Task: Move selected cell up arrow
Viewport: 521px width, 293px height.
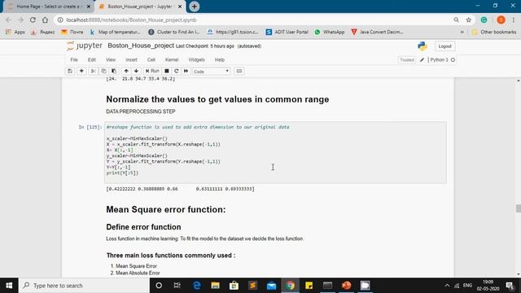Action: (x=126, y=71)
